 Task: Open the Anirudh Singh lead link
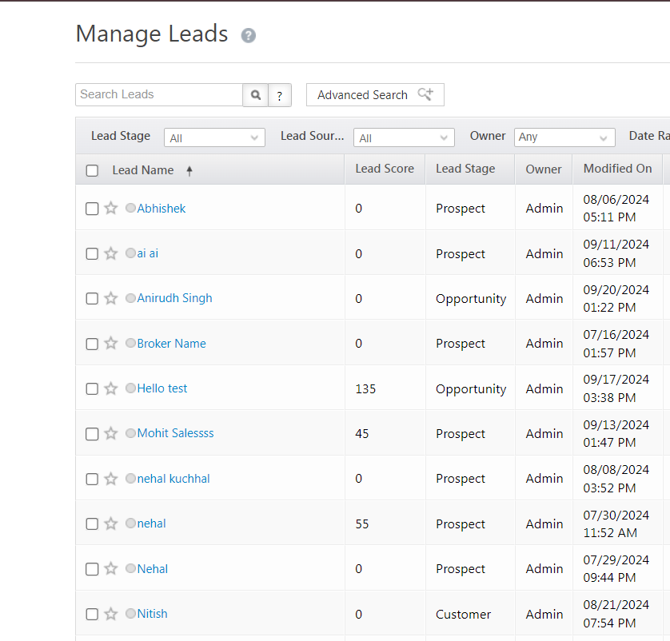(x=174, y=298)
